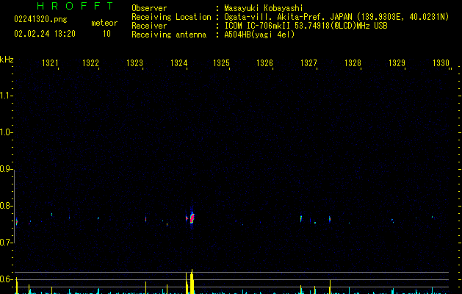Click the HROFFT title text

point(76,6)
